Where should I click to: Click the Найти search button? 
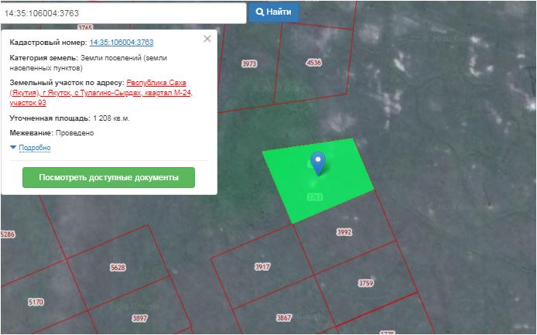coord(272,13)
